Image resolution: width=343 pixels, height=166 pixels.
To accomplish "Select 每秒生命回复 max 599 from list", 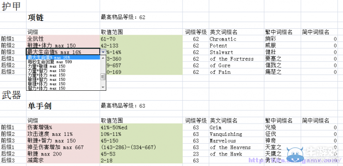I will click(64, 62).
